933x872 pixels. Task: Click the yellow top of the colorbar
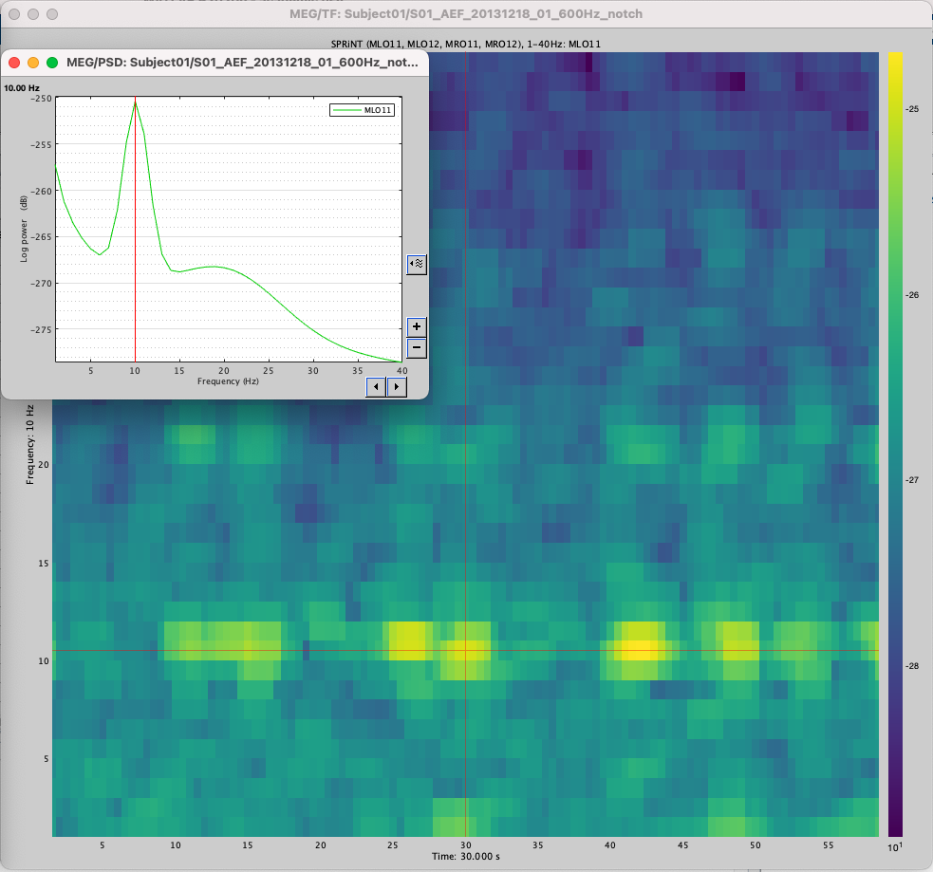pyautogui.click(x=894, y=62)
